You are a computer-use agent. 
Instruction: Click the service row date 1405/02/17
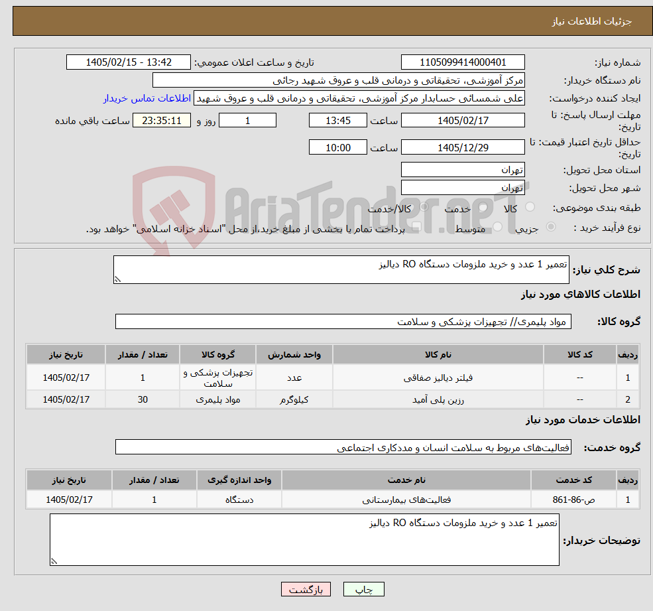coord(69,500)
